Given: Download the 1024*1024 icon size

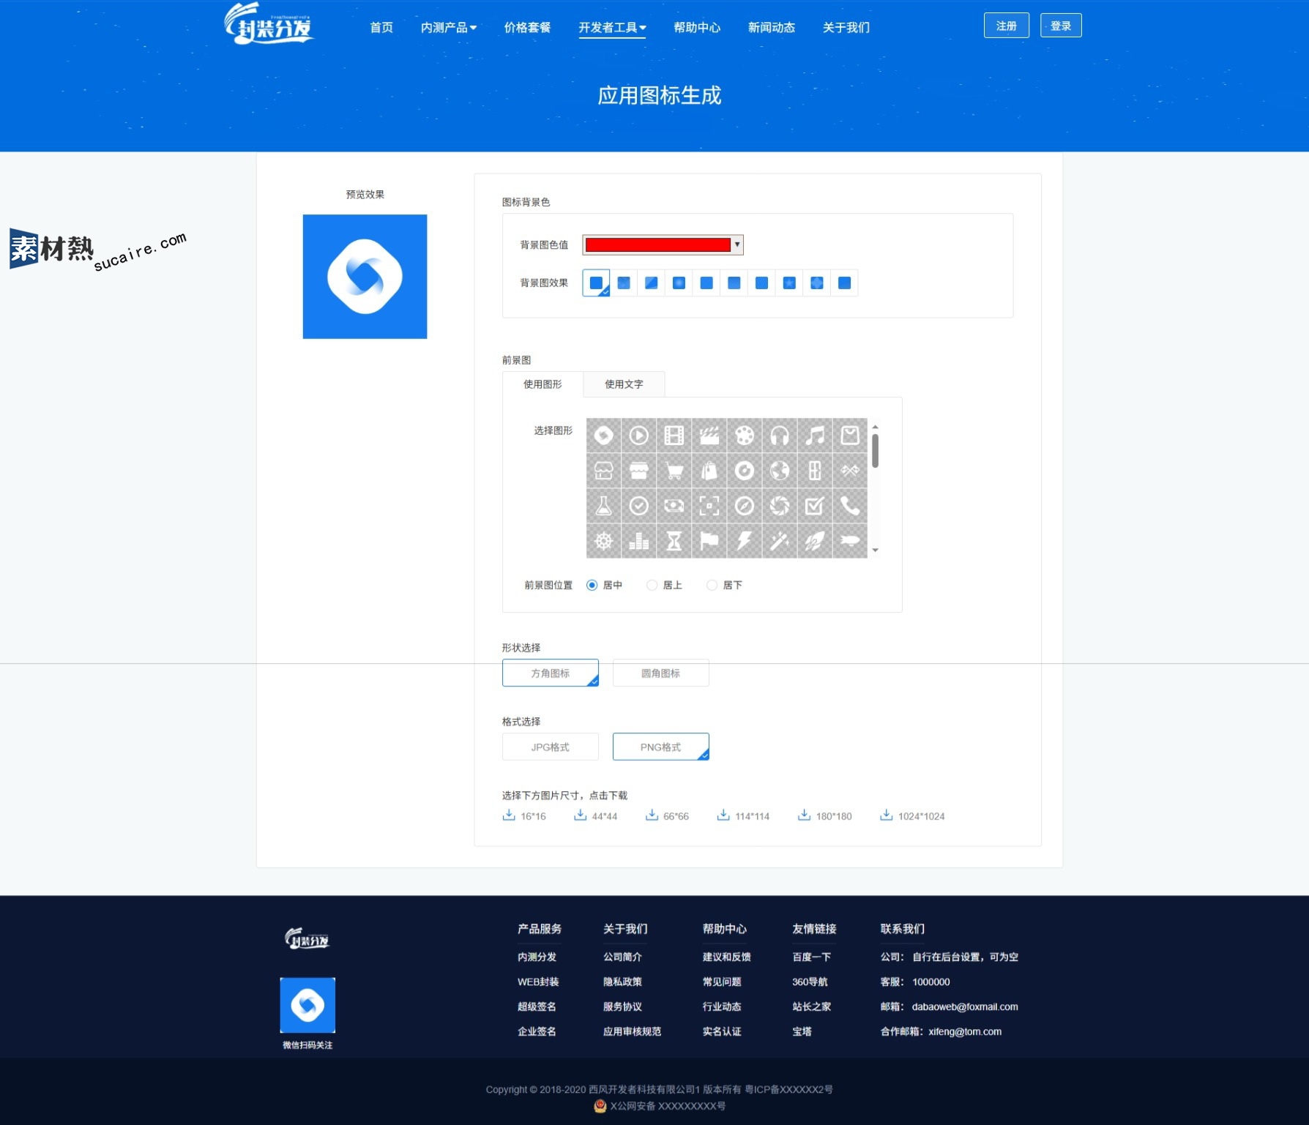Looking at the screenshot, I should [x=912, y=816].
